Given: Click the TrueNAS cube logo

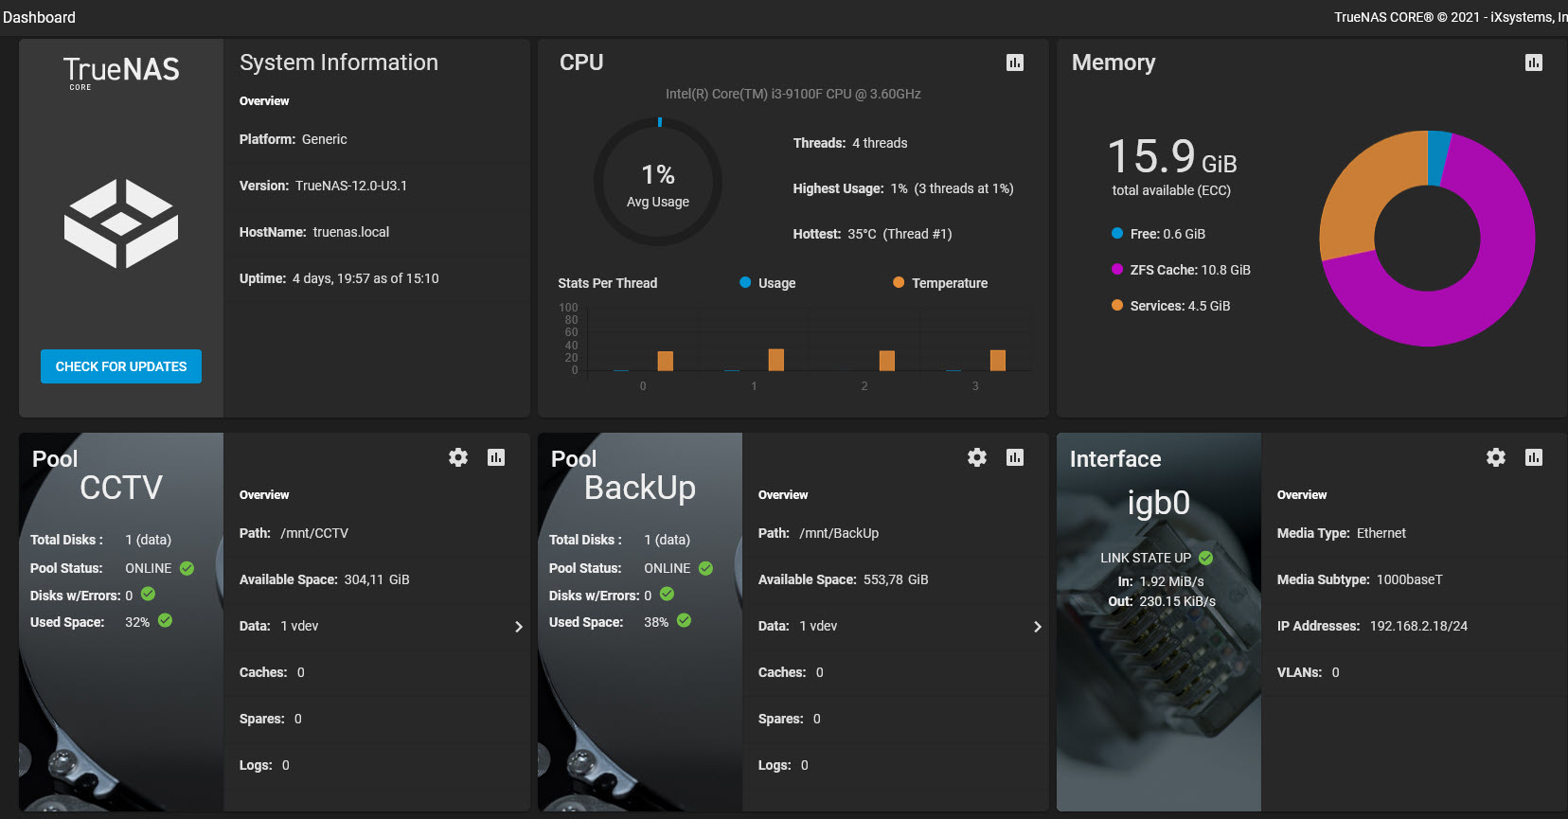Looking at the screenshot, I should pos(121,223).
